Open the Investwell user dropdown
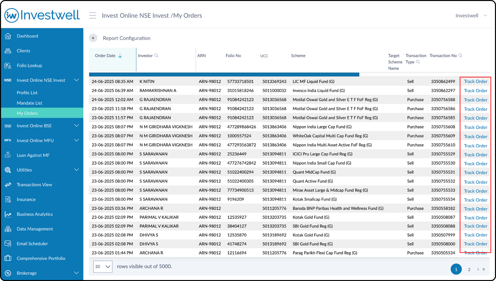Viewport: 496px width, 281px height. pos(471,15)
